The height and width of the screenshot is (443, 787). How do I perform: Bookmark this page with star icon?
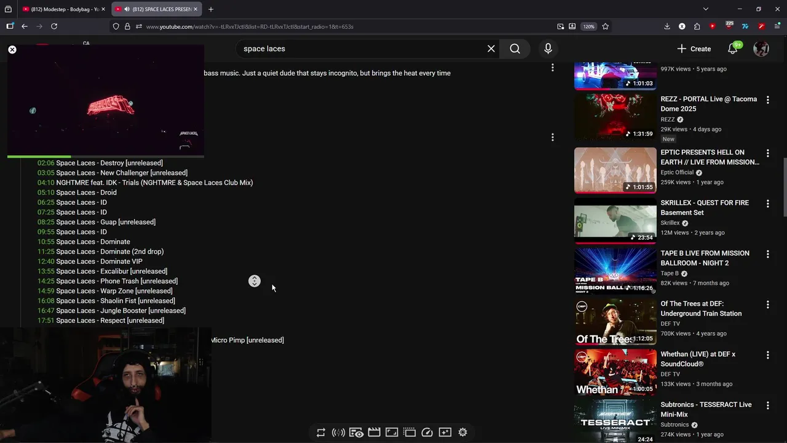coord(606,26)
